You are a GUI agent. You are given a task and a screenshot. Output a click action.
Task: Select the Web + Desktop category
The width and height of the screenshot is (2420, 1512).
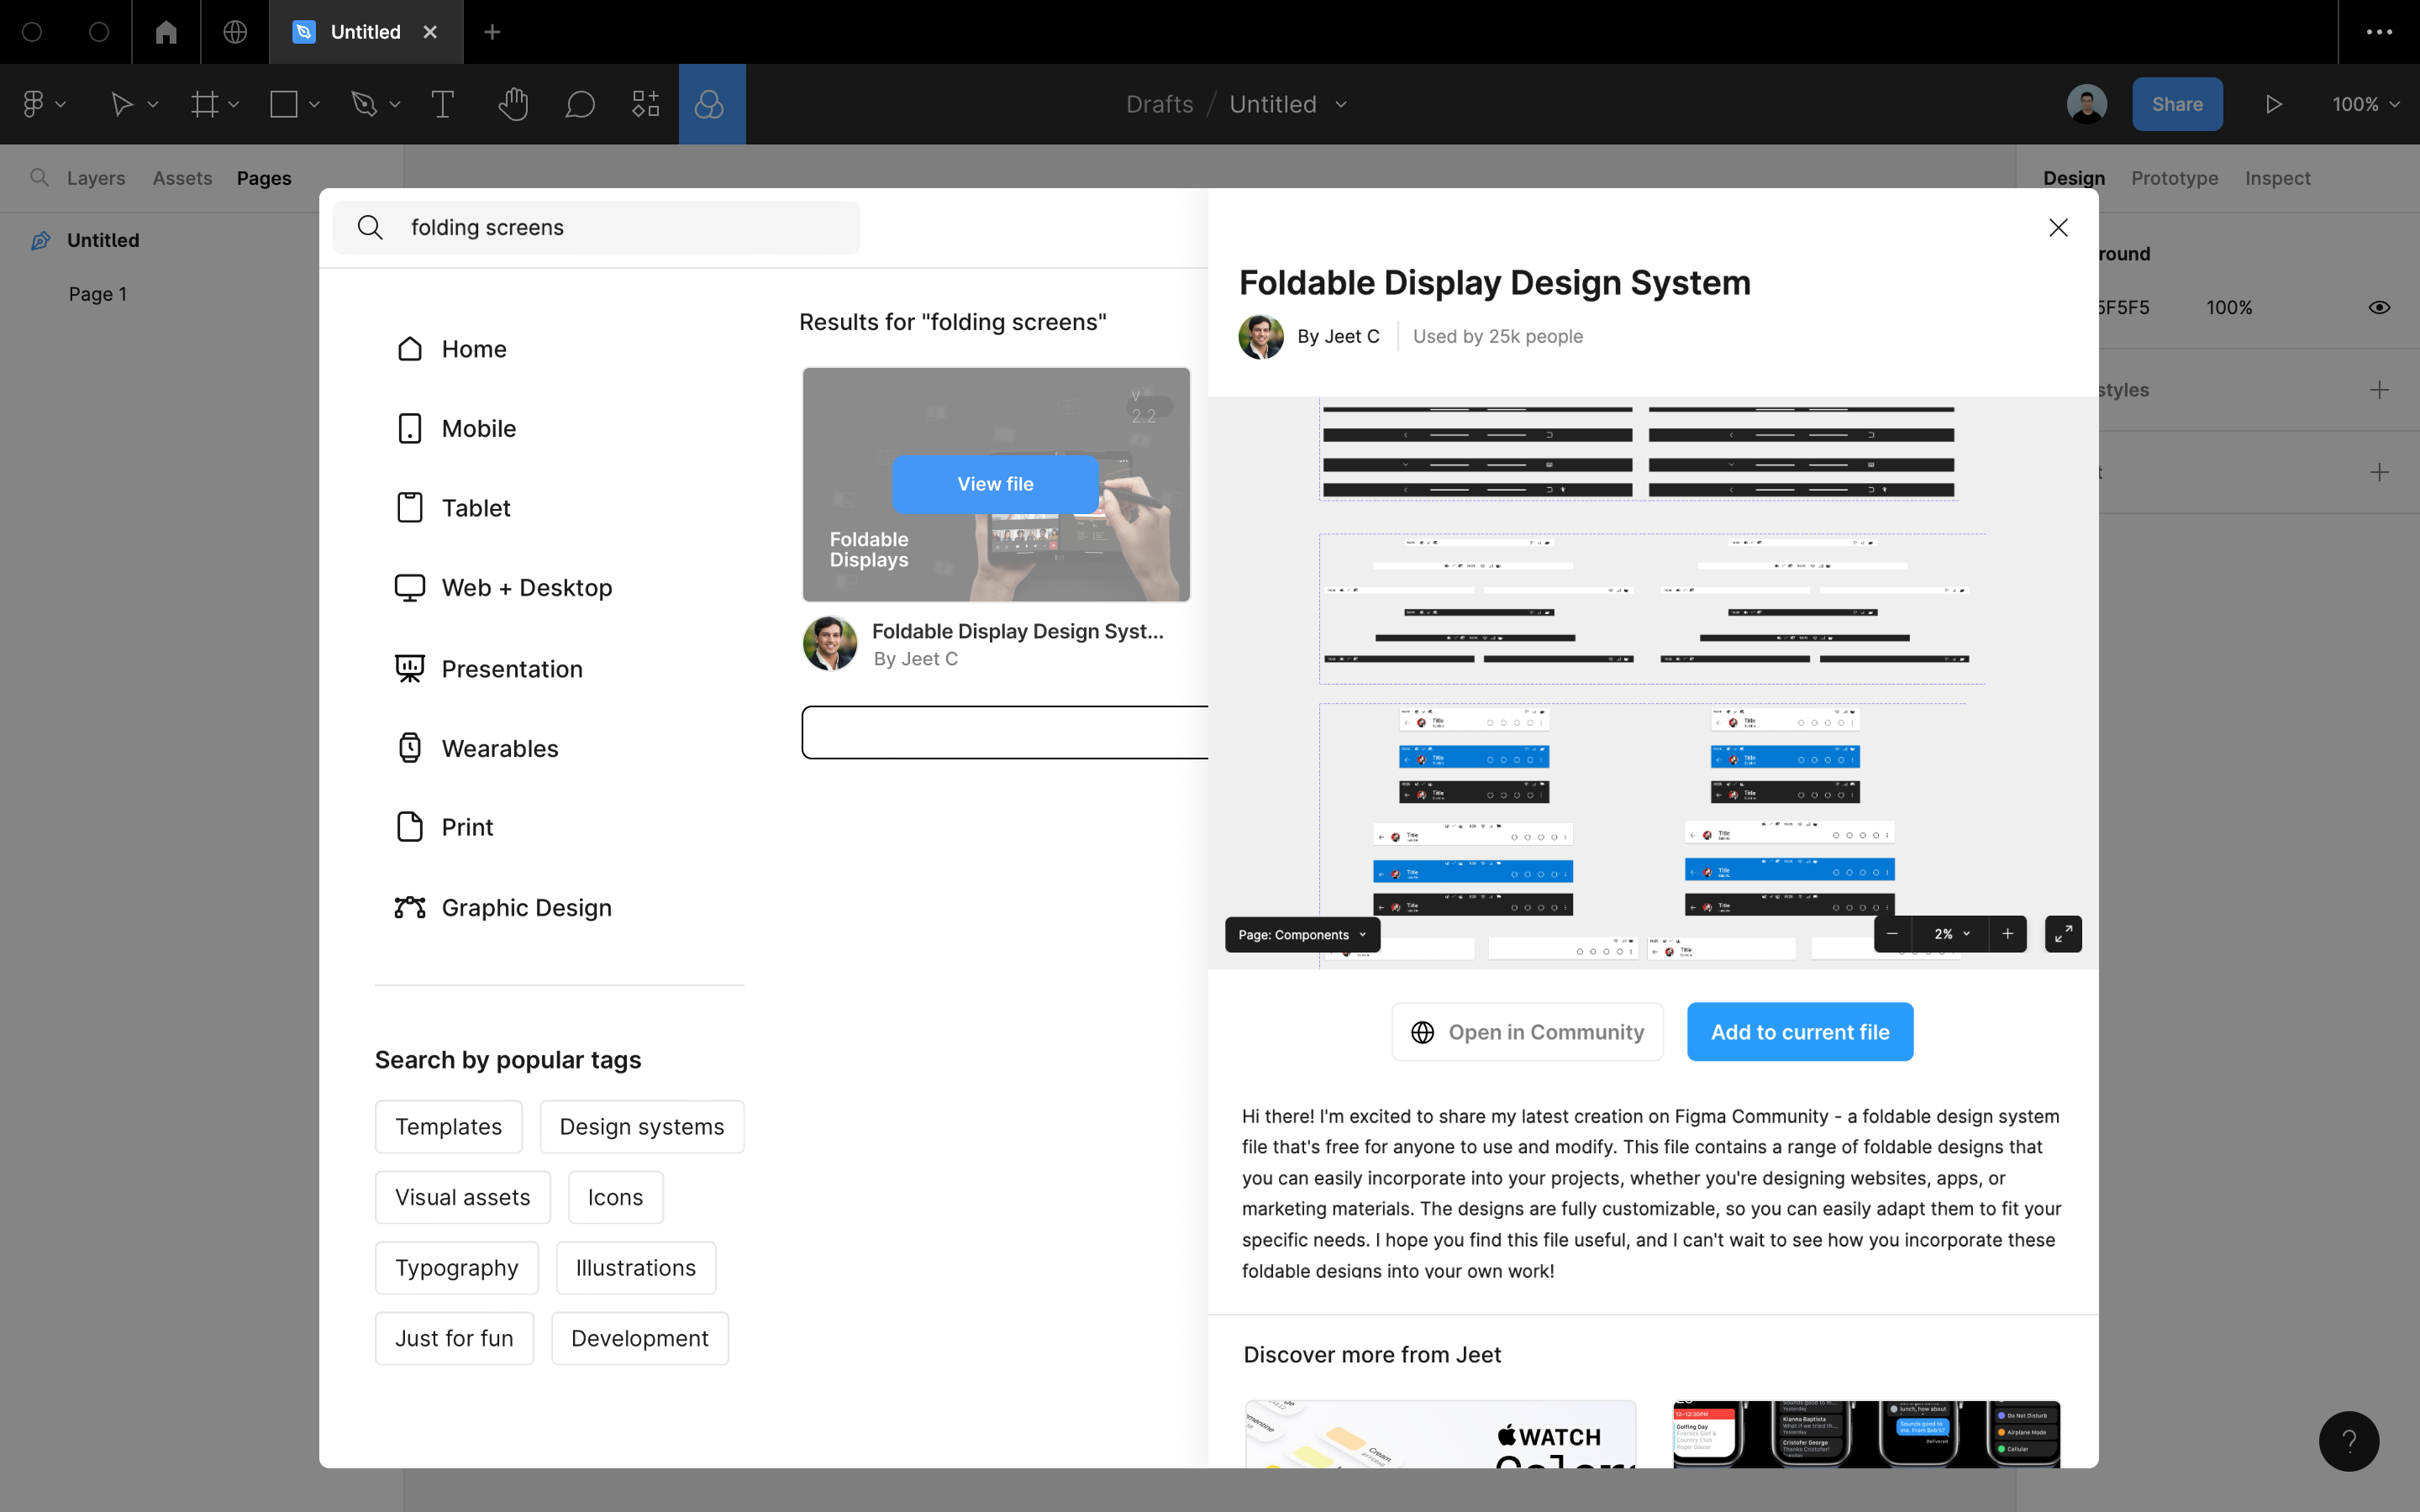tap(503, 588)
